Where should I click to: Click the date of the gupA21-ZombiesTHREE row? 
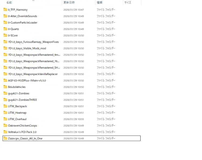pyautogui.click(x=74, y=100)
